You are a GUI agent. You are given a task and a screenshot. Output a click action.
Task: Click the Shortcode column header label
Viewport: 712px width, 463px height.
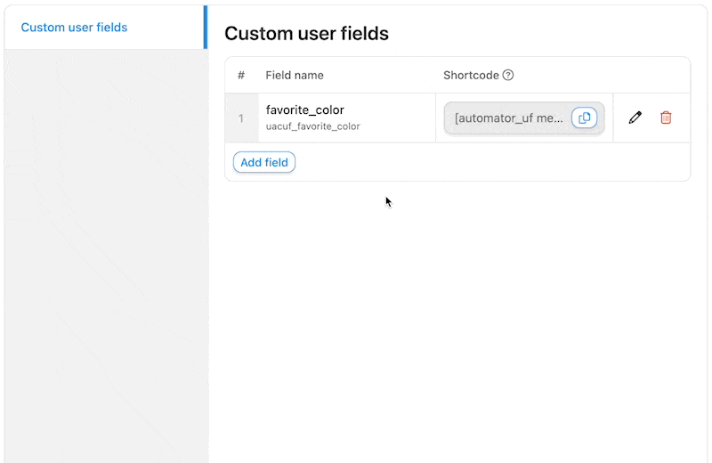[x=471, y=76]
